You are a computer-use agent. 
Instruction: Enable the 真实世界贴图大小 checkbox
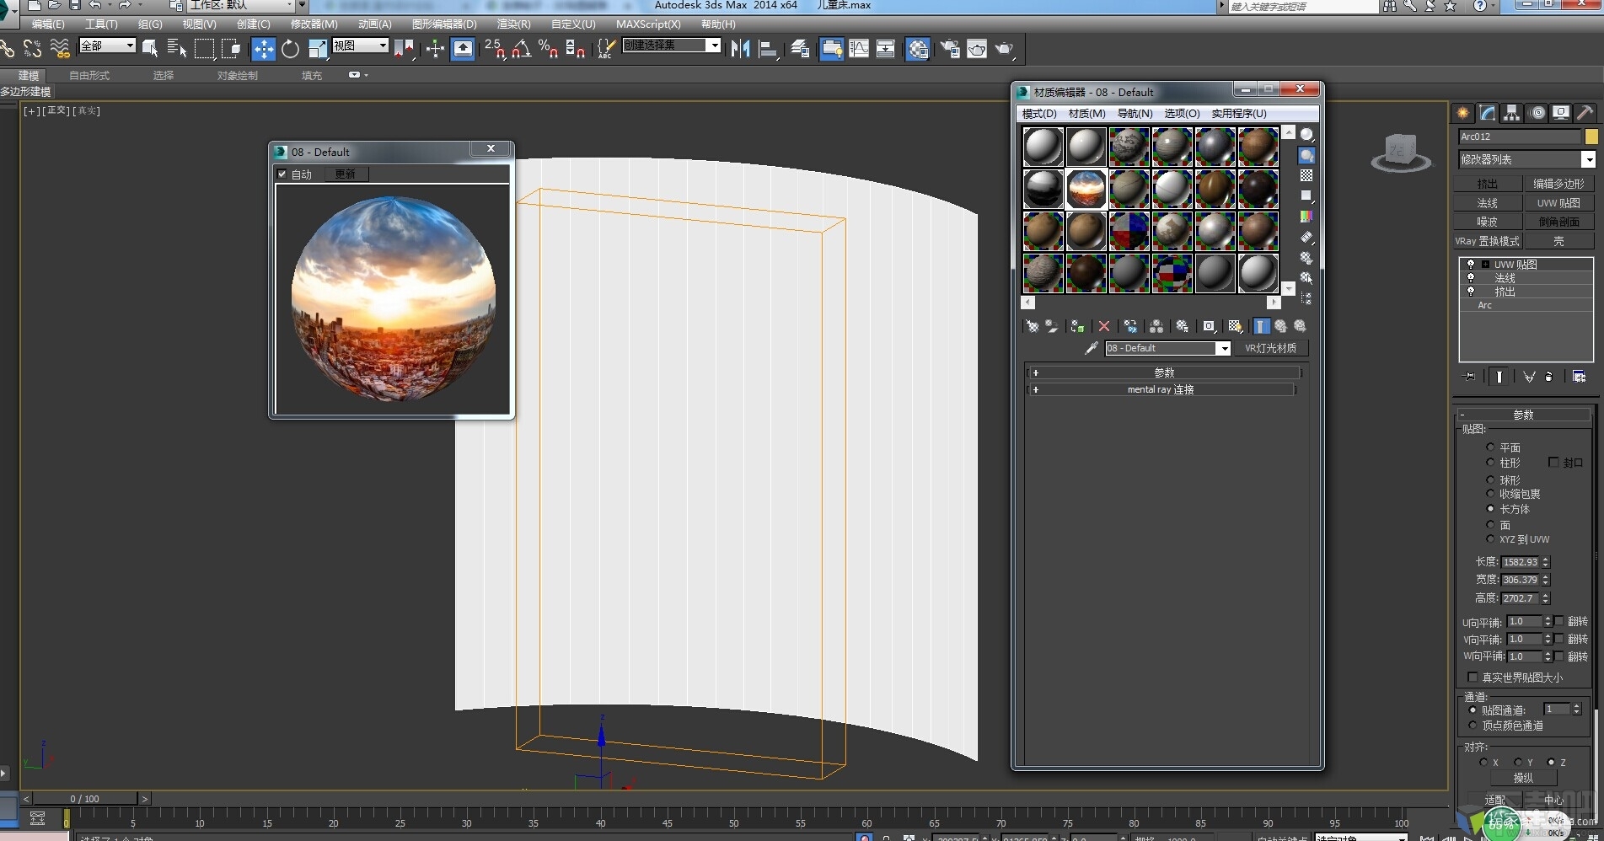click(x=1473, y=678)
